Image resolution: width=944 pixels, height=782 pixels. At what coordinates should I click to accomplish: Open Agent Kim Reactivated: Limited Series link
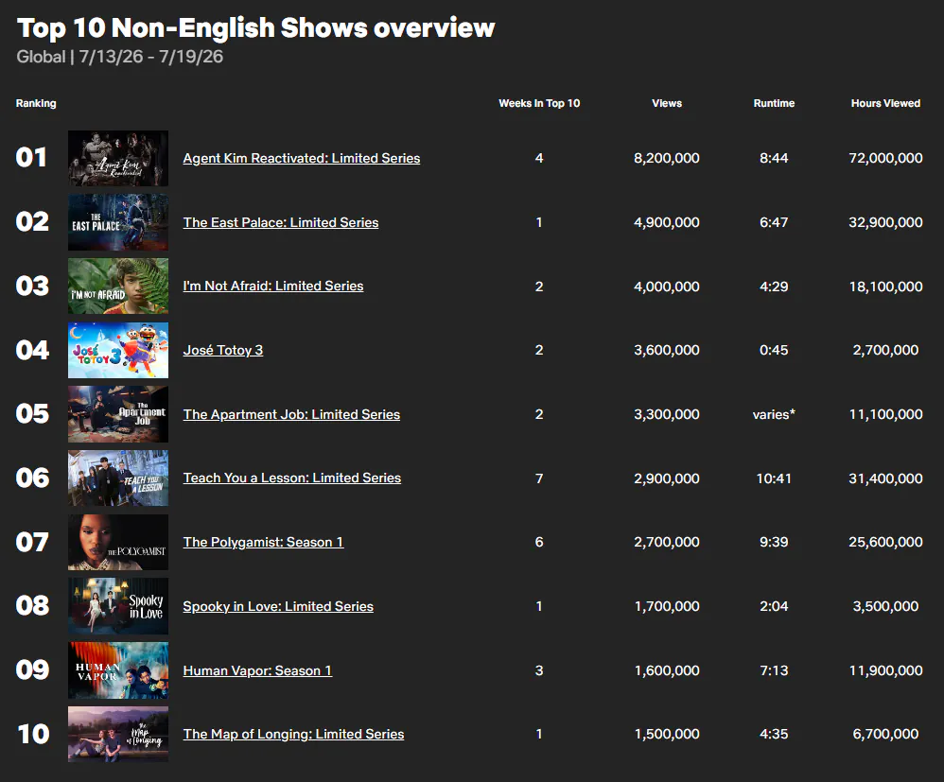pyautogui.click(x=302, y=158)
